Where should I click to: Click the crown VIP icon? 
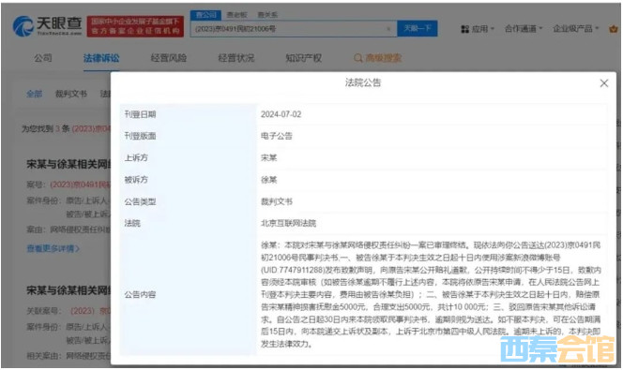coord(614,29)
